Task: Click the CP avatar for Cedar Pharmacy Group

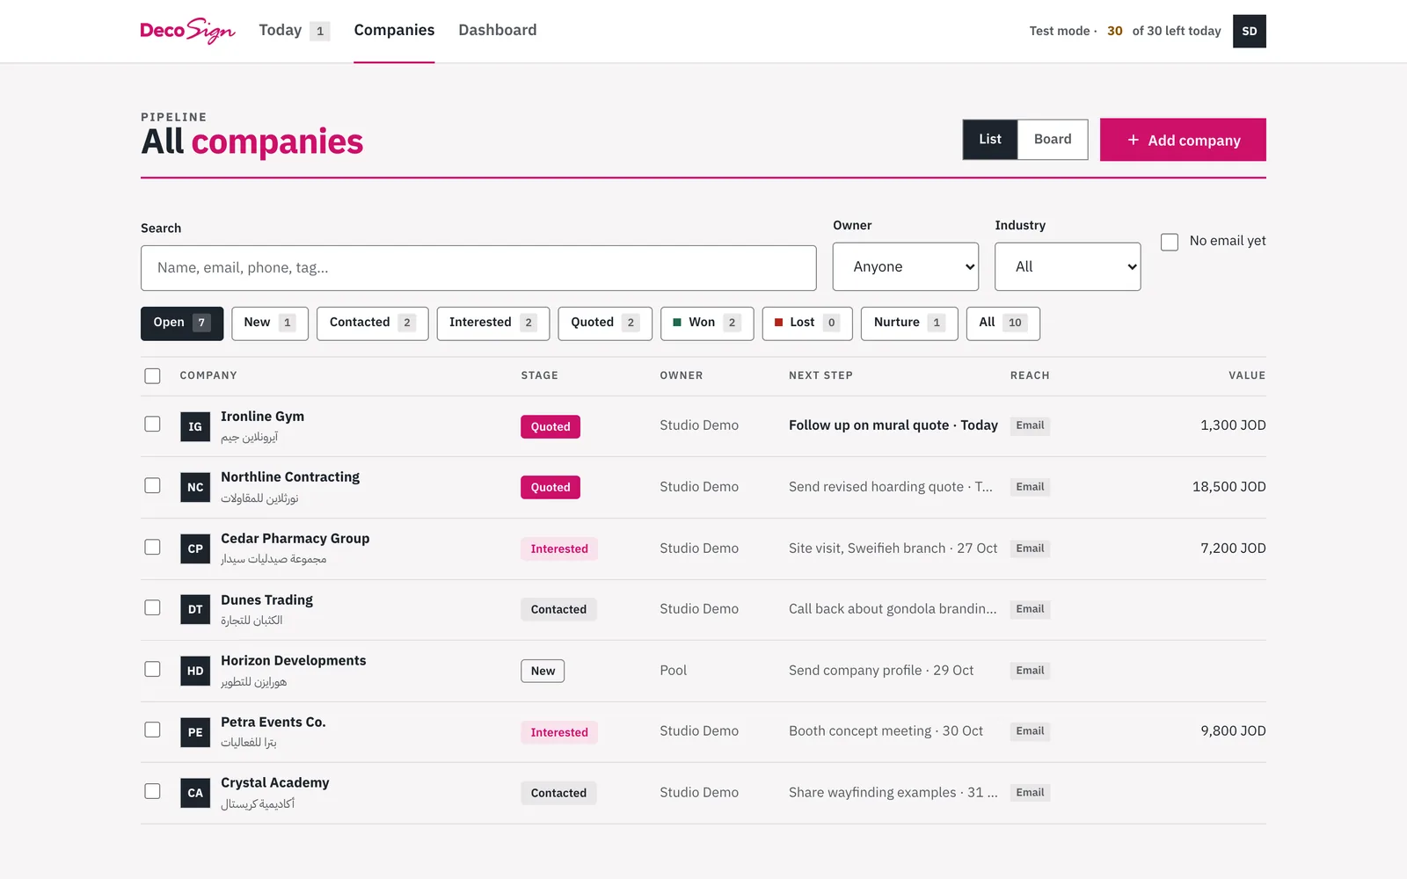Action: [195, 548]
